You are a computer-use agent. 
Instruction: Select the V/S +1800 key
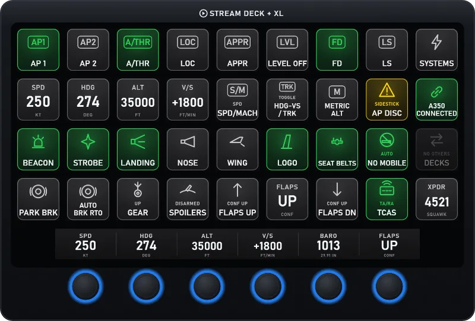(x=188, y=99)
